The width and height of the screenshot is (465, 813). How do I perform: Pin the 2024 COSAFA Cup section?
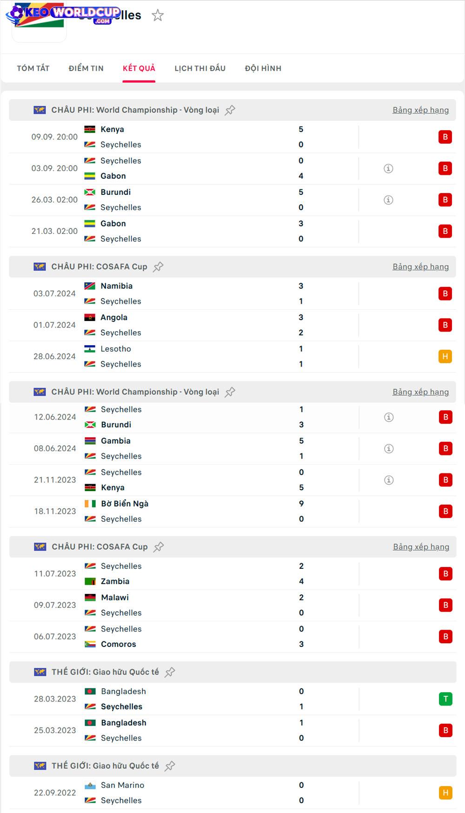point(158,267)
